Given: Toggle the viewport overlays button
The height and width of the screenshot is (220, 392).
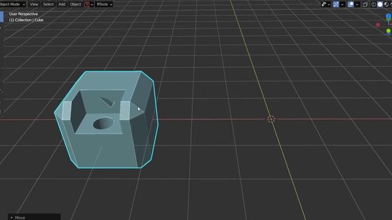Looking at the screenshot, I should click(x=351, y=4).
